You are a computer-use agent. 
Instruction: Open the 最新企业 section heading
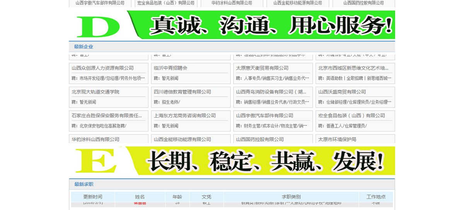pyautogui.click(x=84, y=47)
